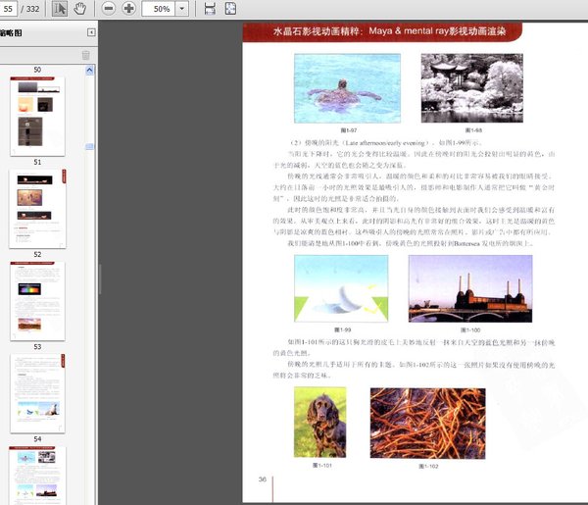Click the zoom in plus button
This screenshot has width=588, height=505.
[129, 9]
